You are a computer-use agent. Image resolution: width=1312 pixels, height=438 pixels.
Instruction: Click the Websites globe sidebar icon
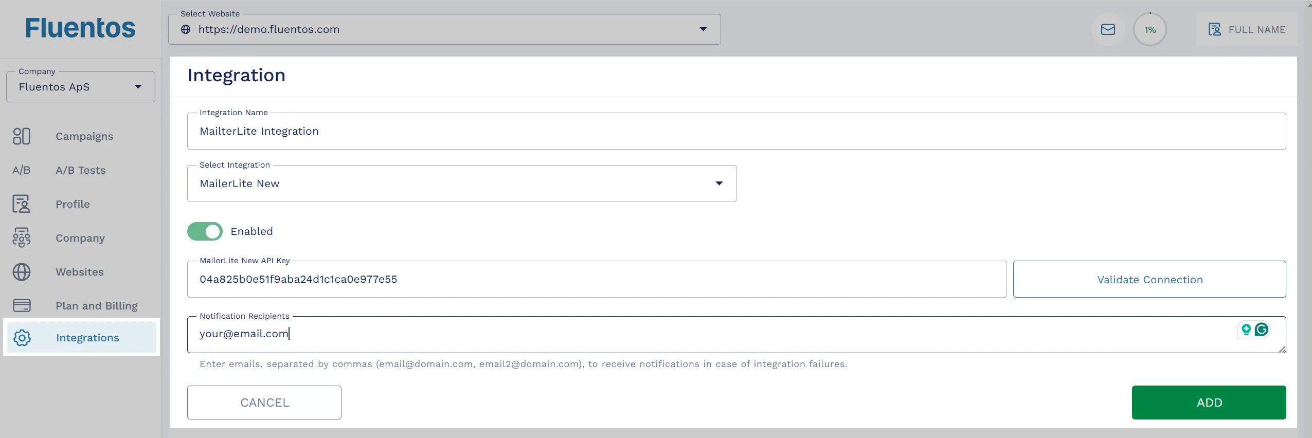22,272
